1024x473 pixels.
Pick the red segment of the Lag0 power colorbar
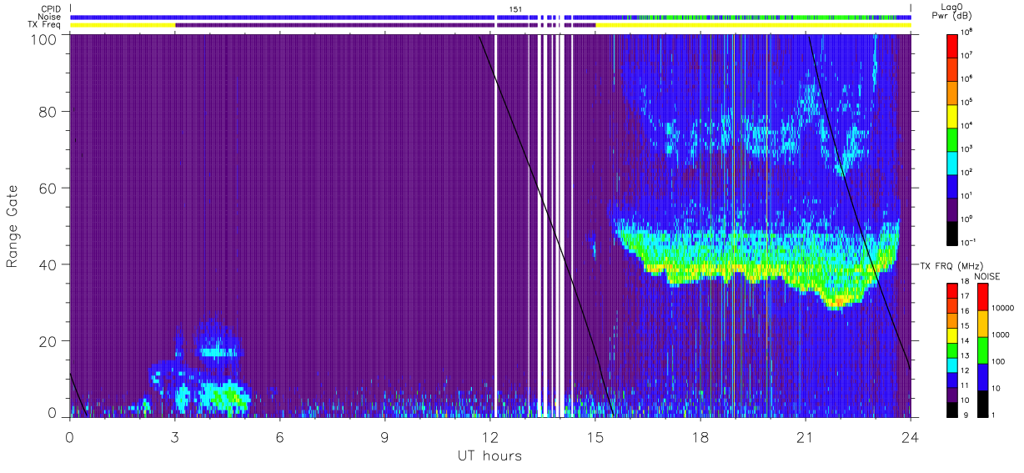point(953,44)
